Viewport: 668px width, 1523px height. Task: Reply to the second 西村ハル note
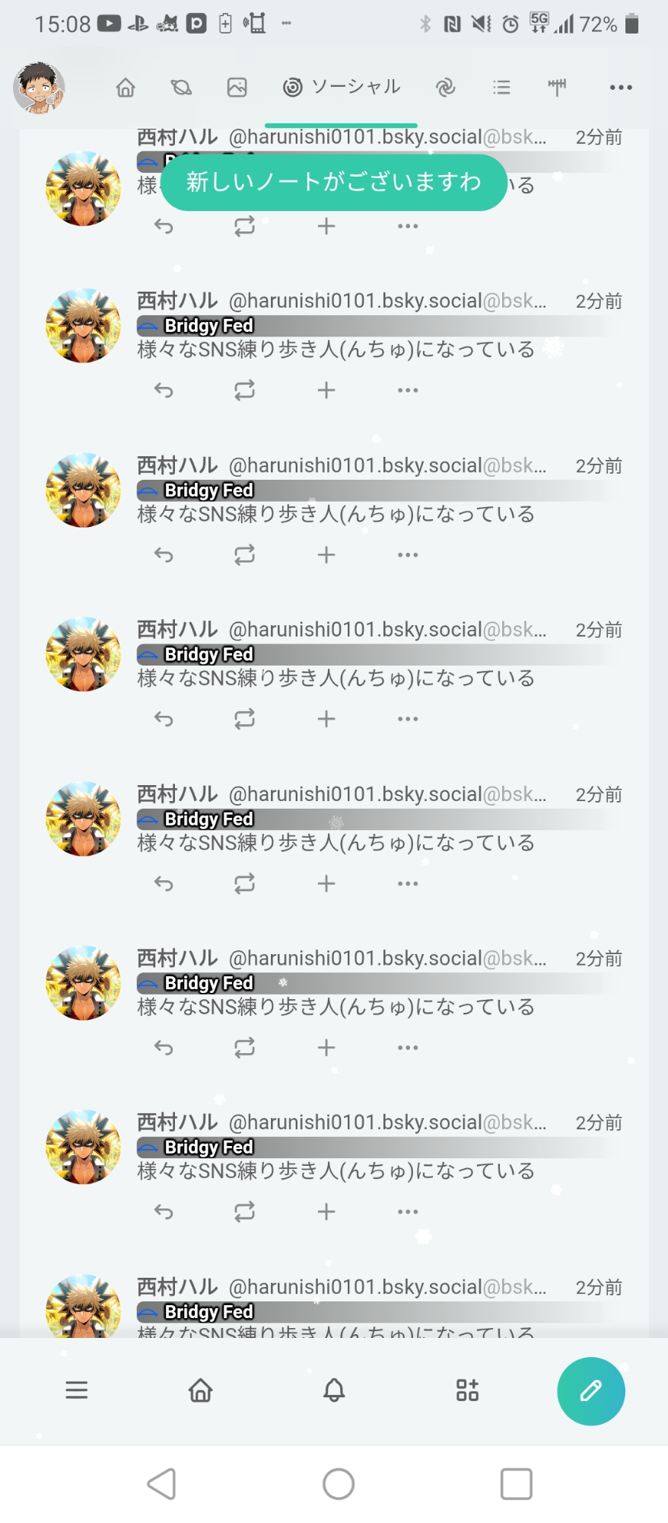(x=164, y=391)
